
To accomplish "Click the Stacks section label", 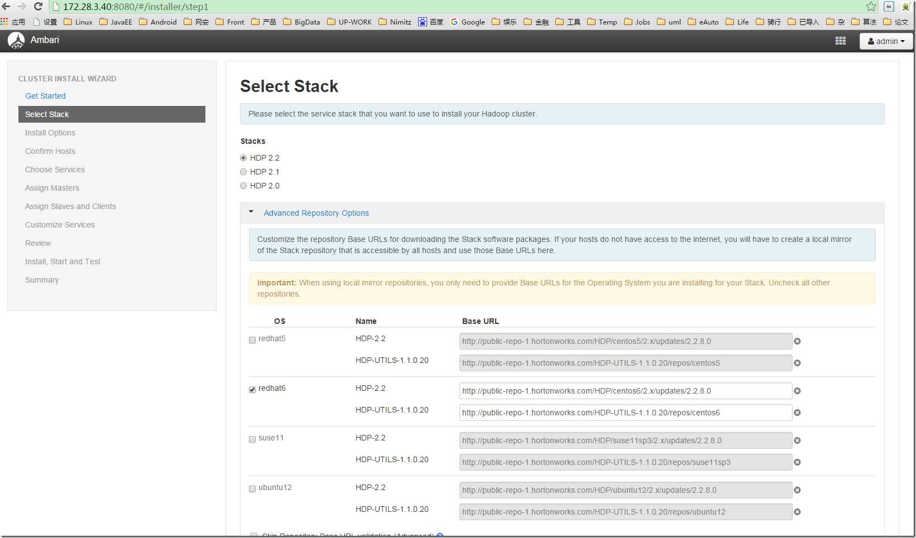I will pos(253,141).
